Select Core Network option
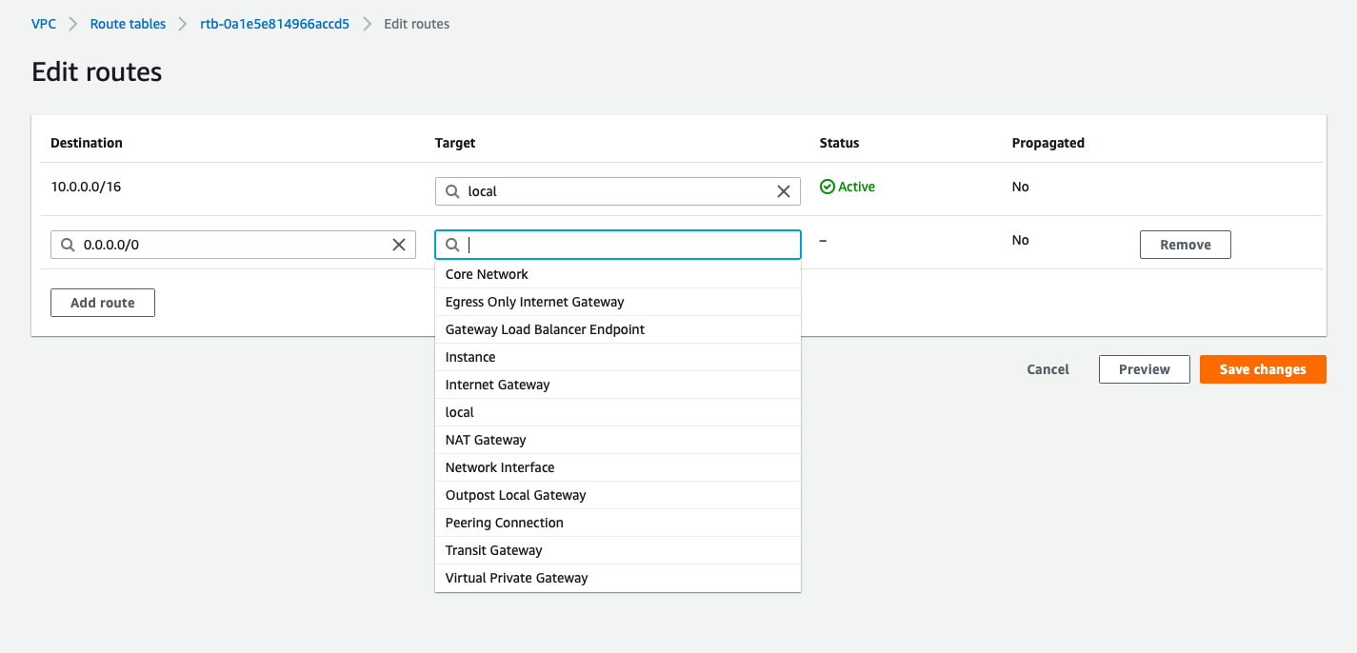 (487, 274)
